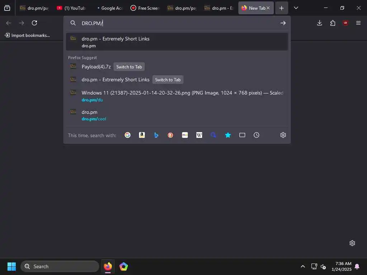Open the Windows Start menu
The height and width of the screenshot is (275, 367).
point(11,266)
